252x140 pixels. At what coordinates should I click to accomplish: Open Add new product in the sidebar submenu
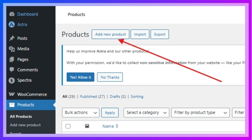click(x=25, y=125)
